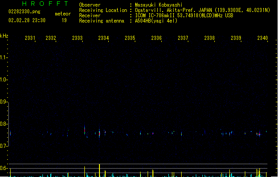Screen dimensions: 278x177
Task: Click the 1.0 kHz axis label
Action: point(4,80)
